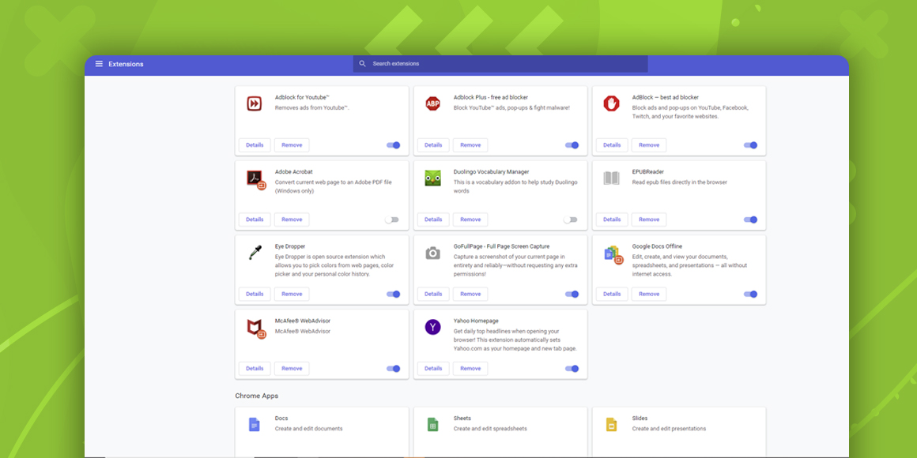Click the GoFullPage camera icon

[x=432, y=253]
